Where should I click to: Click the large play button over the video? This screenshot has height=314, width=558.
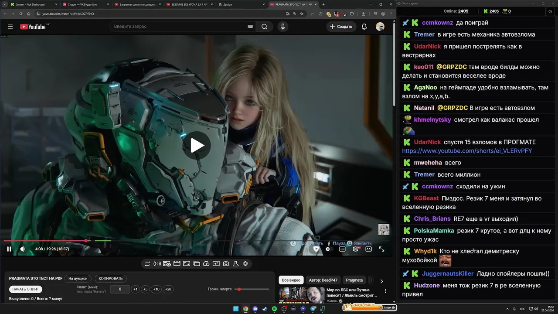point(197,146)
